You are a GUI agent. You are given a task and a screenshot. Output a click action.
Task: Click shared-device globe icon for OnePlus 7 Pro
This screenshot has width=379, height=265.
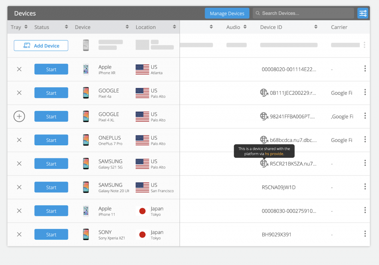point(264,140)
